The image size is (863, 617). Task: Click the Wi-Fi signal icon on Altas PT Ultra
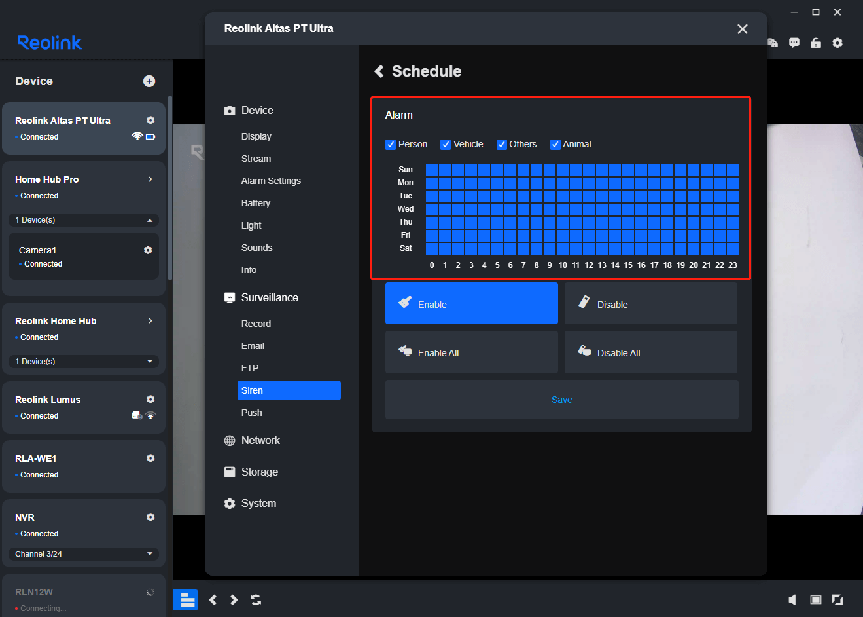(x=137, y=136)
